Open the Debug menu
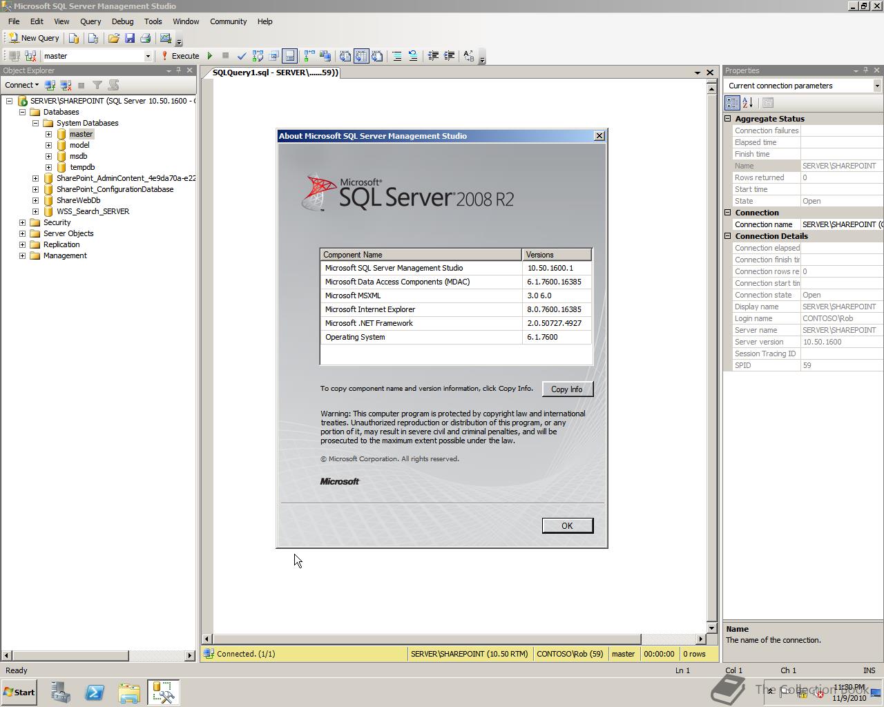The height and width of the screenshot is (707, 884). [122, 21]
